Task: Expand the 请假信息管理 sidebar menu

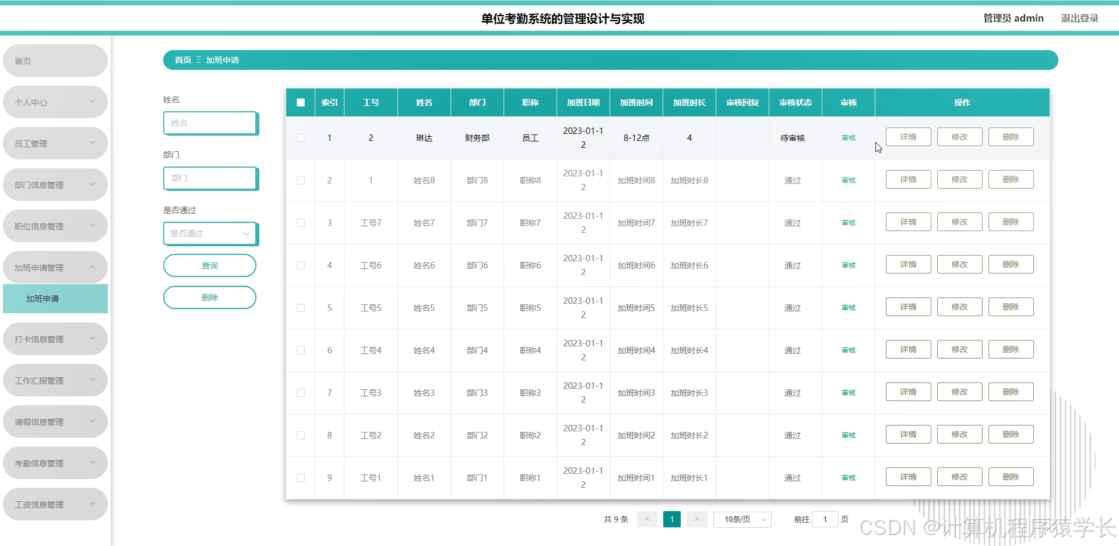Action: [x=55, y=421]
